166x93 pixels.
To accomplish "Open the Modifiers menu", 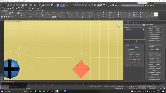I will click(32, 3).
